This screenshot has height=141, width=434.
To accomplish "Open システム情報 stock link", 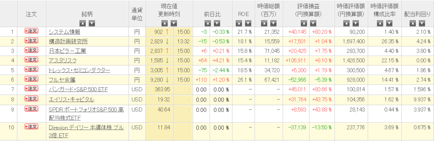I will point(64,32).
